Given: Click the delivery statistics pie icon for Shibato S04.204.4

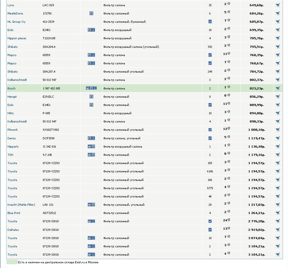Looking at the screenshot, I should pos(229,45).
